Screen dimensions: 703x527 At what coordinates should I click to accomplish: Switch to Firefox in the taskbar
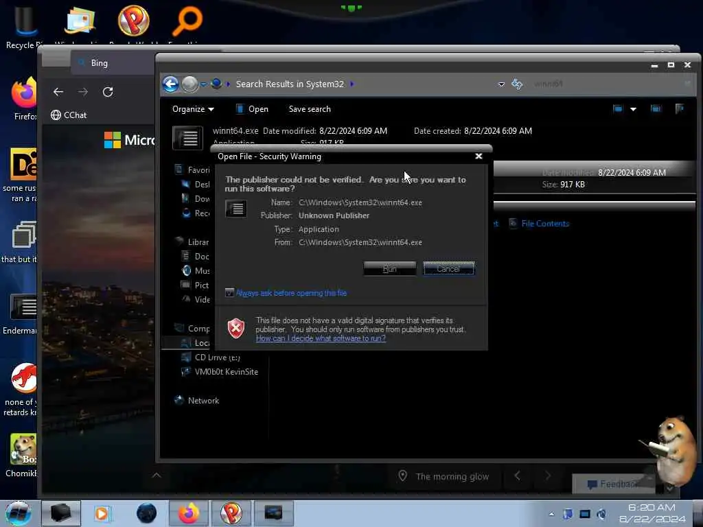coord(188,513)
